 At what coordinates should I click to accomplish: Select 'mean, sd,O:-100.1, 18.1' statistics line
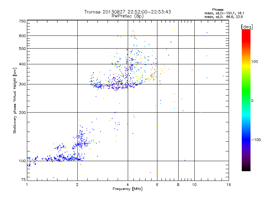[x=224, y=13]
